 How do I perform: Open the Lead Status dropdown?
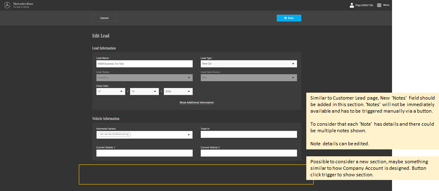[145, 78]
